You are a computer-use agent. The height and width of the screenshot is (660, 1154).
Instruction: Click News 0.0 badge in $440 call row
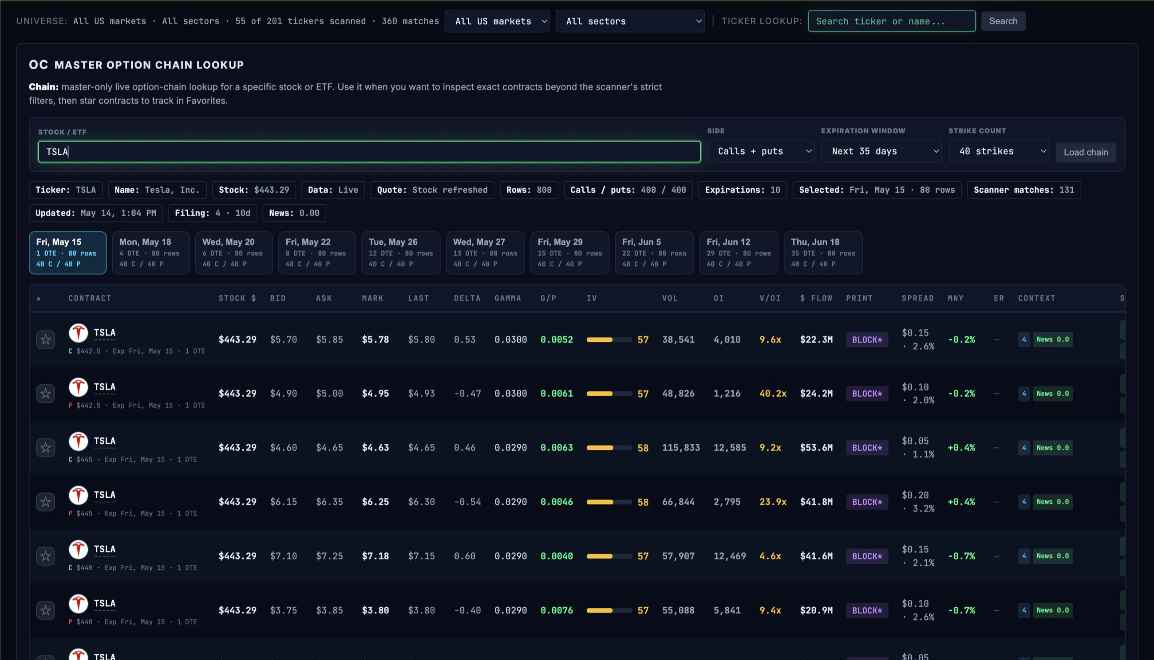point(1053,556)
